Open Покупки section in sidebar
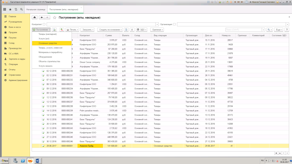 [13, 38]
